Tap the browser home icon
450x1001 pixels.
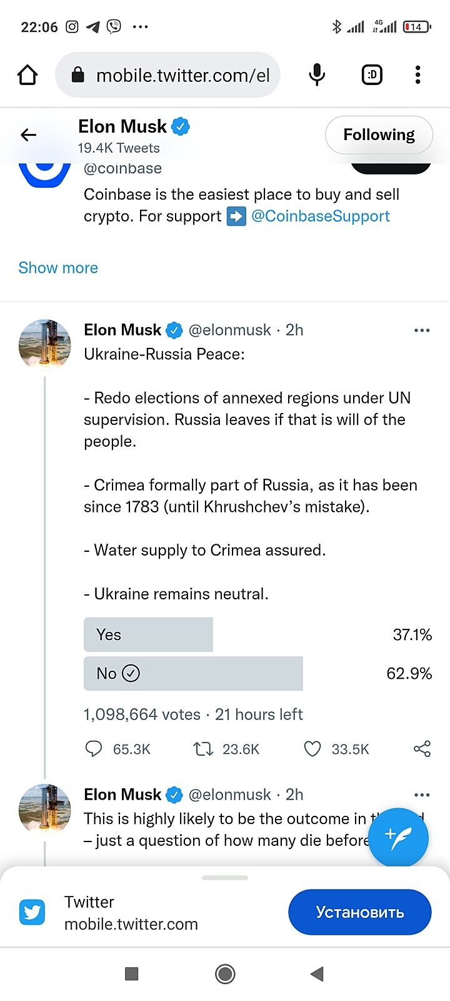(27, 75)
